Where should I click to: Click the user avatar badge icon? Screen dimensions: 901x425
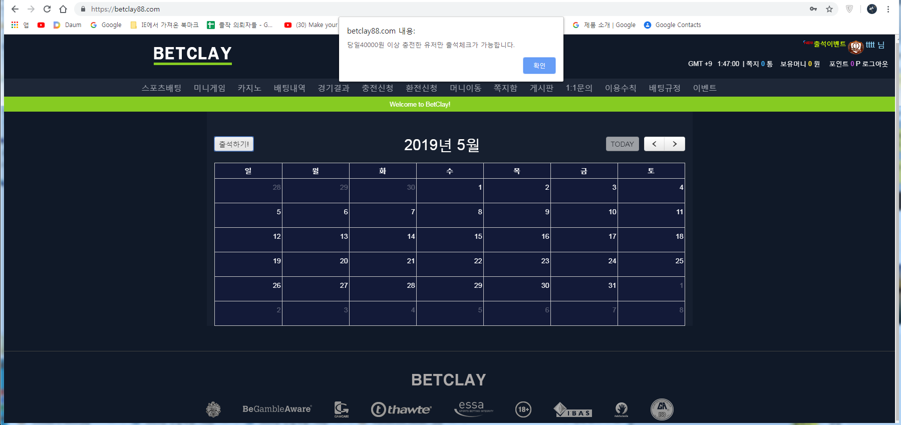(856, 47)
